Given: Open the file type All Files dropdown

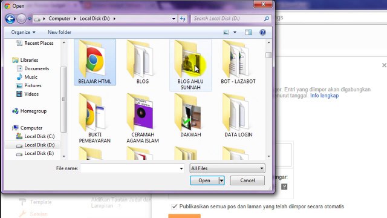Looking at the screenshot, I should (227, 168).
